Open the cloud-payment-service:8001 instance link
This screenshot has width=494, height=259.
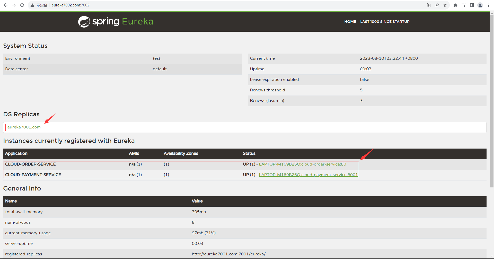[308, 175]
